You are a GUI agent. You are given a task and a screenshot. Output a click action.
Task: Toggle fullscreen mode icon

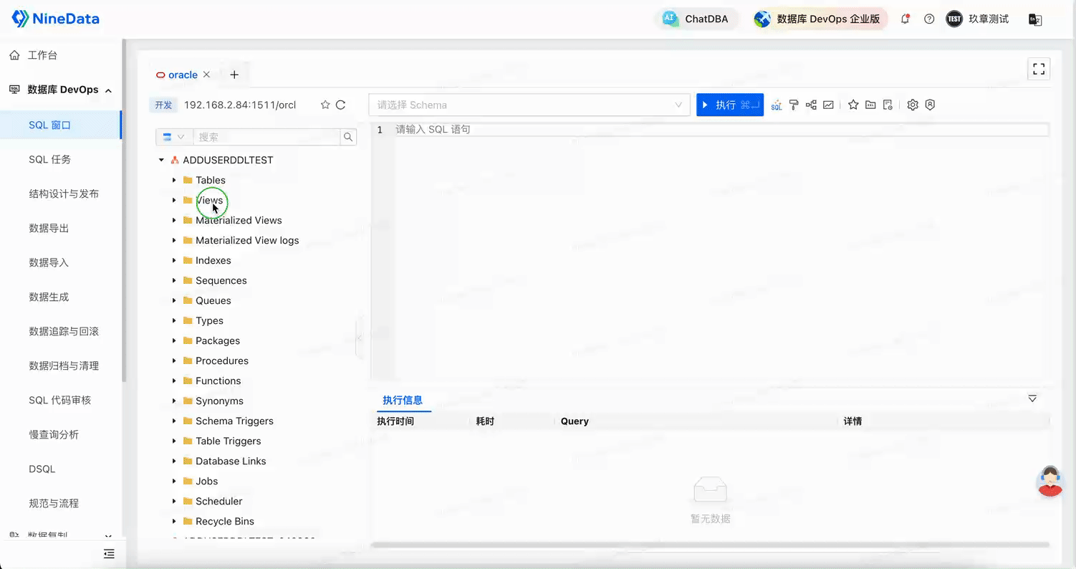(1039, 69)
